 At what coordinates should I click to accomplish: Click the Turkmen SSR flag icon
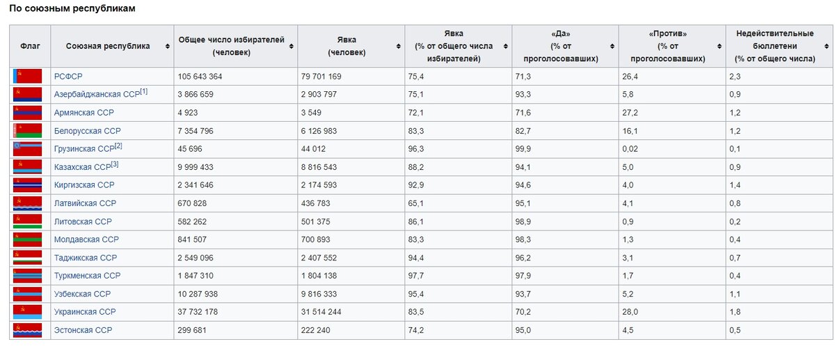(x=28, y=276)
